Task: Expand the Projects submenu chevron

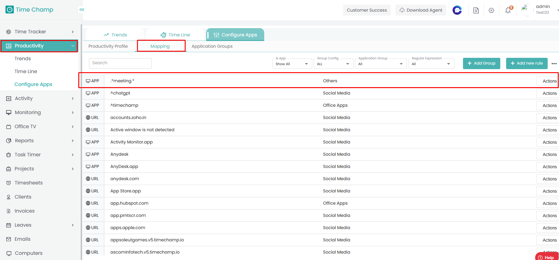Action: [73, 169]
